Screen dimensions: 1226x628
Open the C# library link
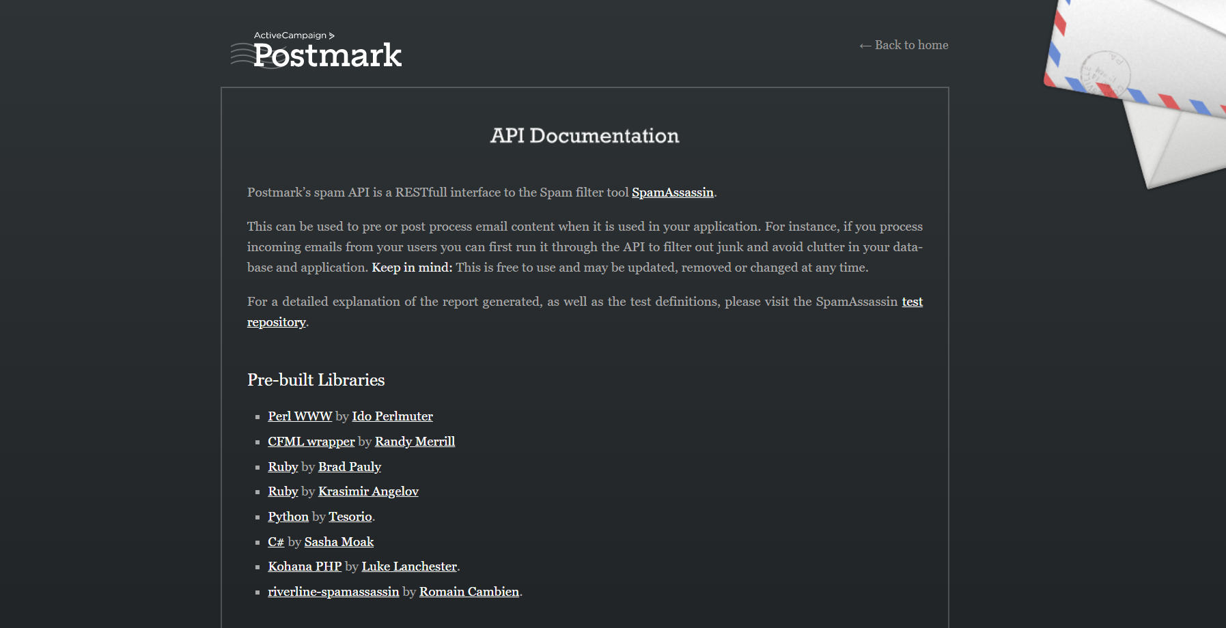tap(276, 542)
